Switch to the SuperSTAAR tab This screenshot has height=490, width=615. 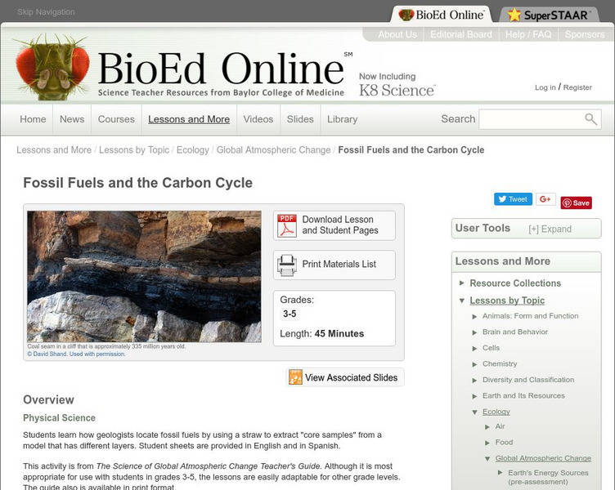(548, 15)
